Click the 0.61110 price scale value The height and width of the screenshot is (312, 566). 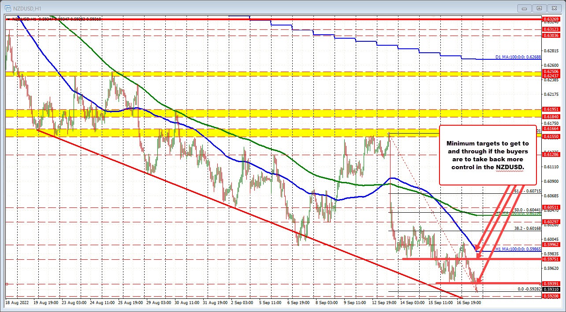(551, 167)
